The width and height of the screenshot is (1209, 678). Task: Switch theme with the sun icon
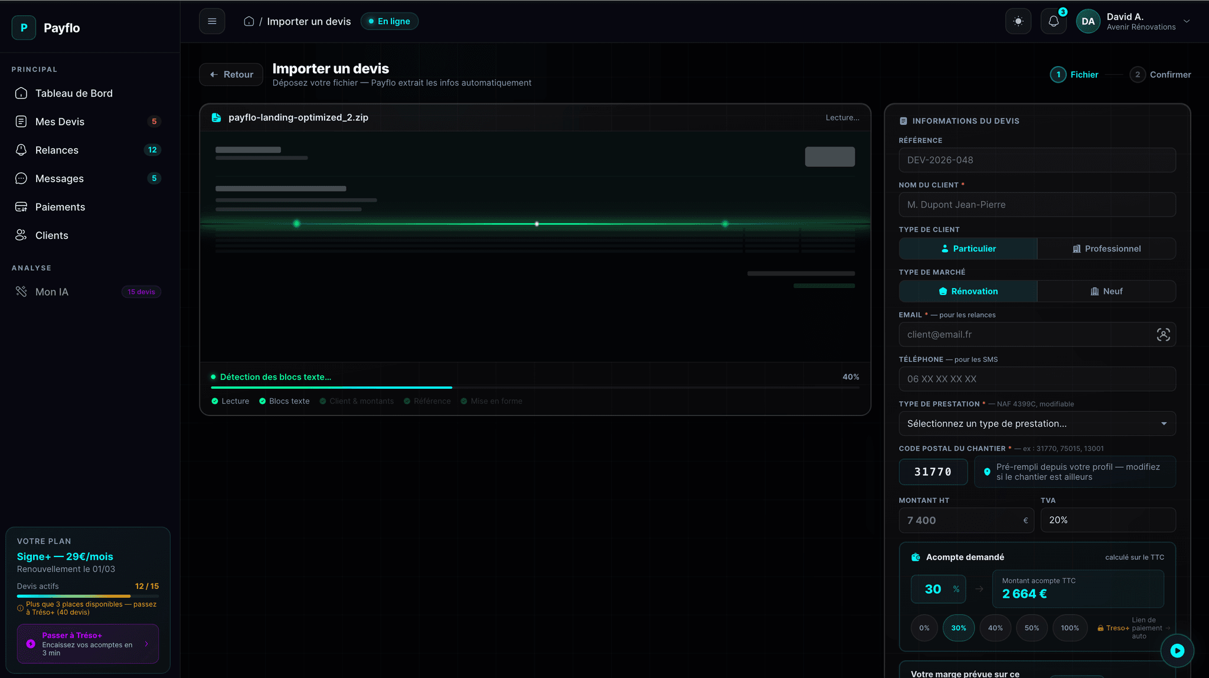tap(1018, 21)
